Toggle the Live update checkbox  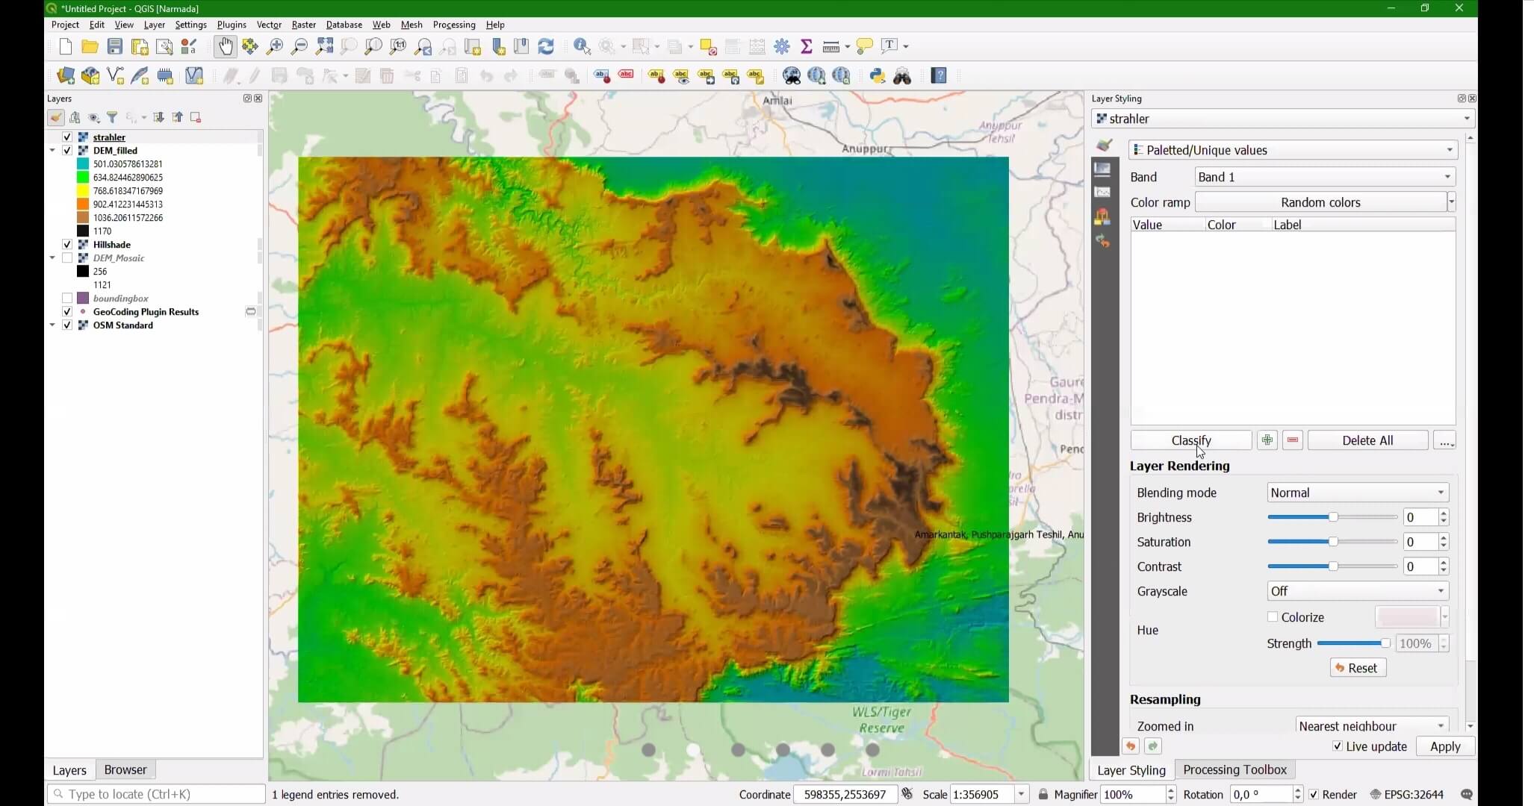coord(1337,746)
